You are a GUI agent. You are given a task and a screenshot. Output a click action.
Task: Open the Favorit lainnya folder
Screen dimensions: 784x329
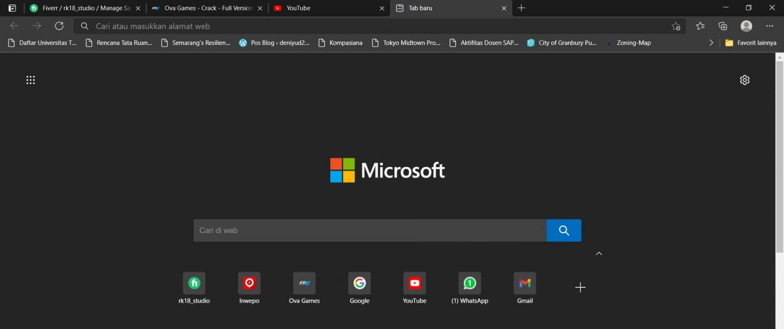pyautogui.click(x=751, y=43)
